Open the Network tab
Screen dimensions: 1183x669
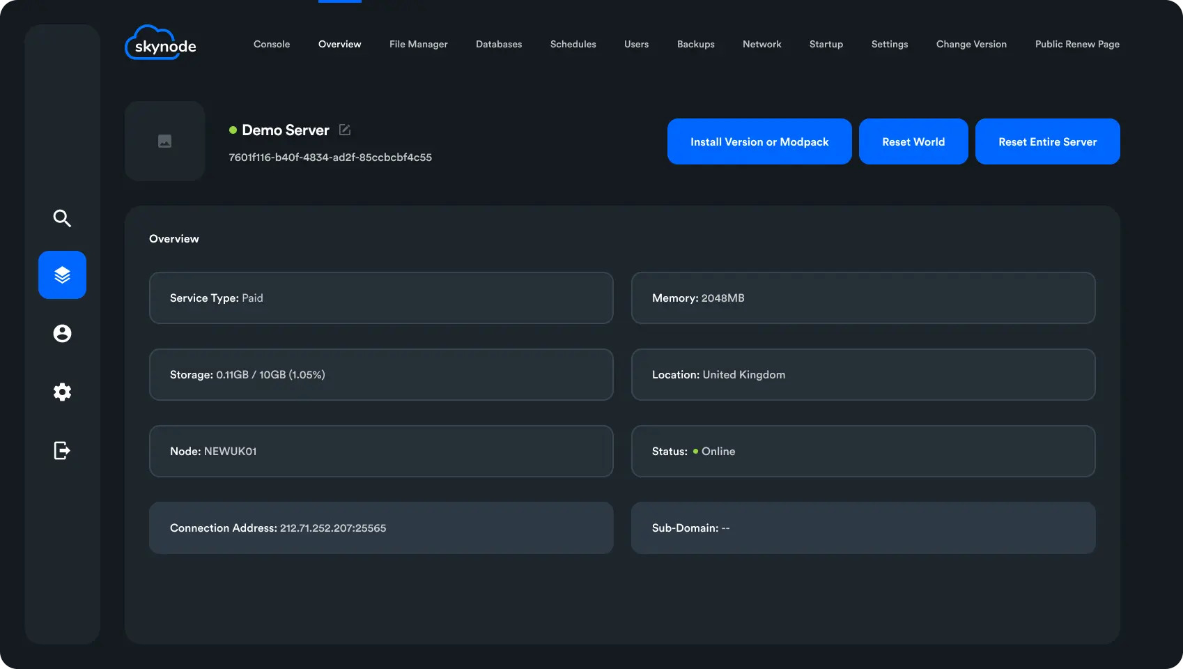(761, 44)
